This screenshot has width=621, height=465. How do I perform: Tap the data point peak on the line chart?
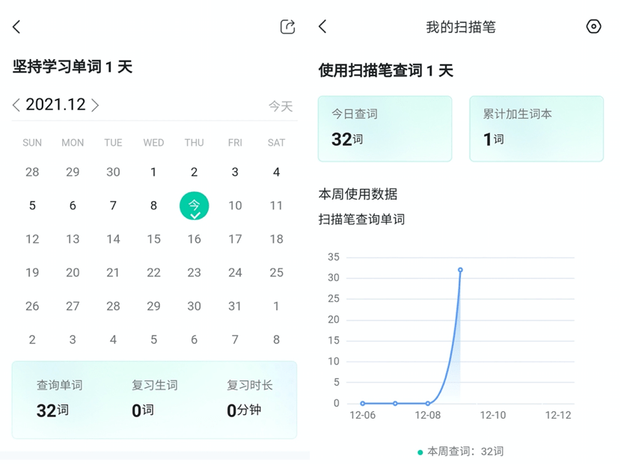461,271
